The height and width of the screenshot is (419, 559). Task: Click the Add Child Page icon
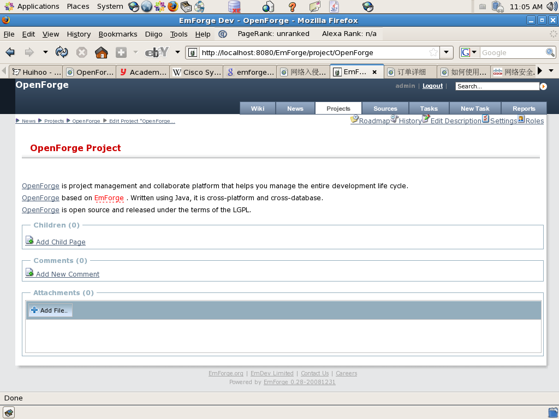point(29,241)
